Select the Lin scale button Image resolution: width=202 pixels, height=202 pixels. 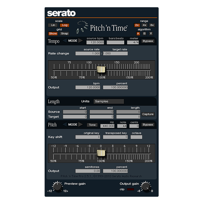click(x=53, y=25)
